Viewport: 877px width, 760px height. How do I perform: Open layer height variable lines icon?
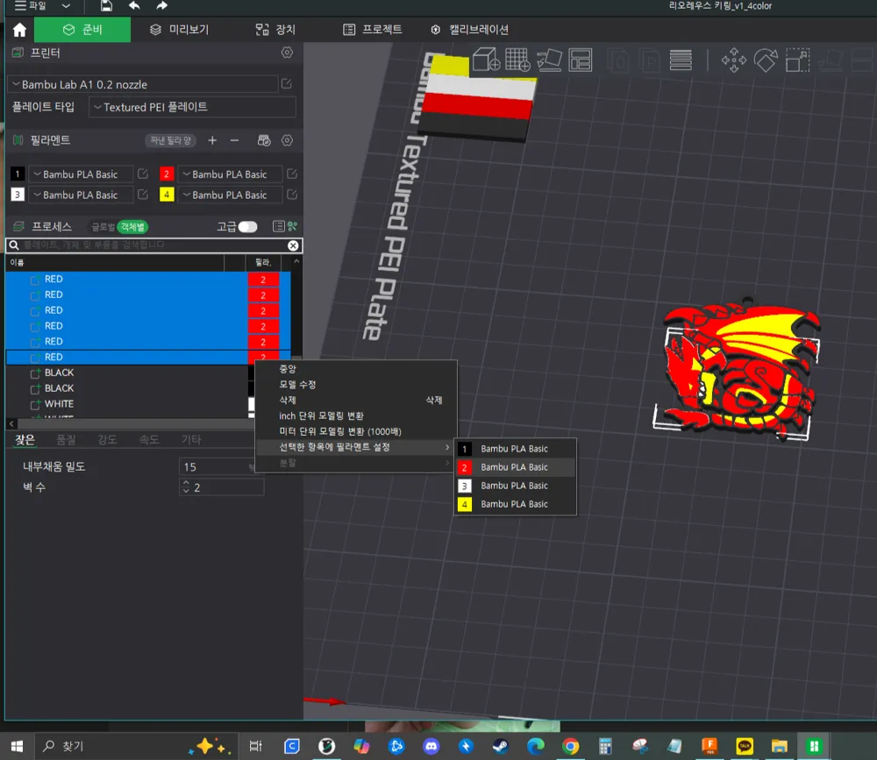[x=681, y=60]
